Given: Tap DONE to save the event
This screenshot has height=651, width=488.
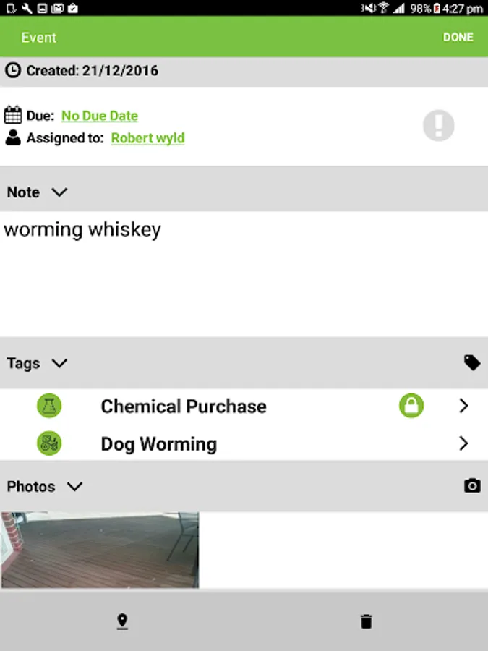Looking at the screenshot, I should coord(458,37).
